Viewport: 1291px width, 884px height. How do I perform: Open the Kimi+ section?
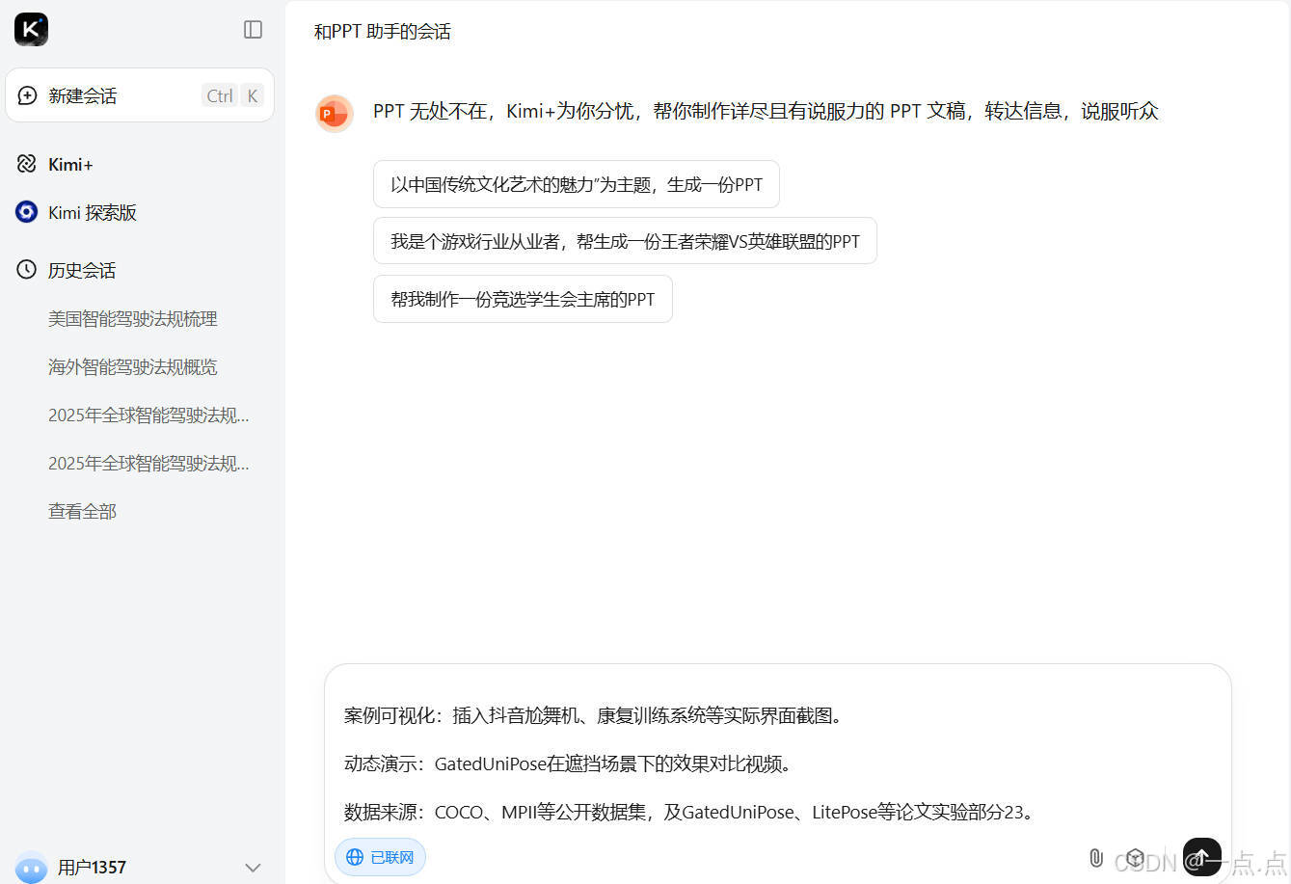70,165
